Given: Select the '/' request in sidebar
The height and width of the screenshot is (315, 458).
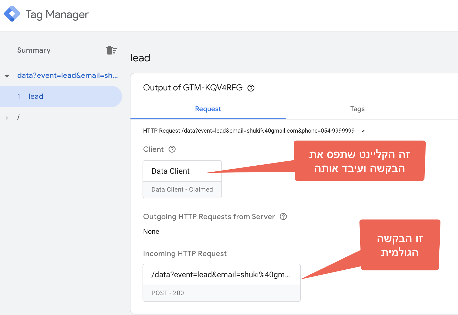Looking at the screenshot, I should (18, 117).
